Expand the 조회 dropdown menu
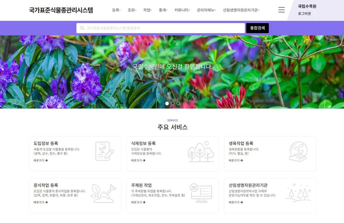Screen dimensions: 344x223 tap(132, 10)
